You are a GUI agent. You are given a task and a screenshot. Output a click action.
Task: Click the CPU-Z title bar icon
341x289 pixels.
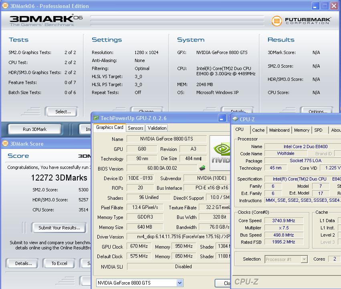(x=235, y=119)
